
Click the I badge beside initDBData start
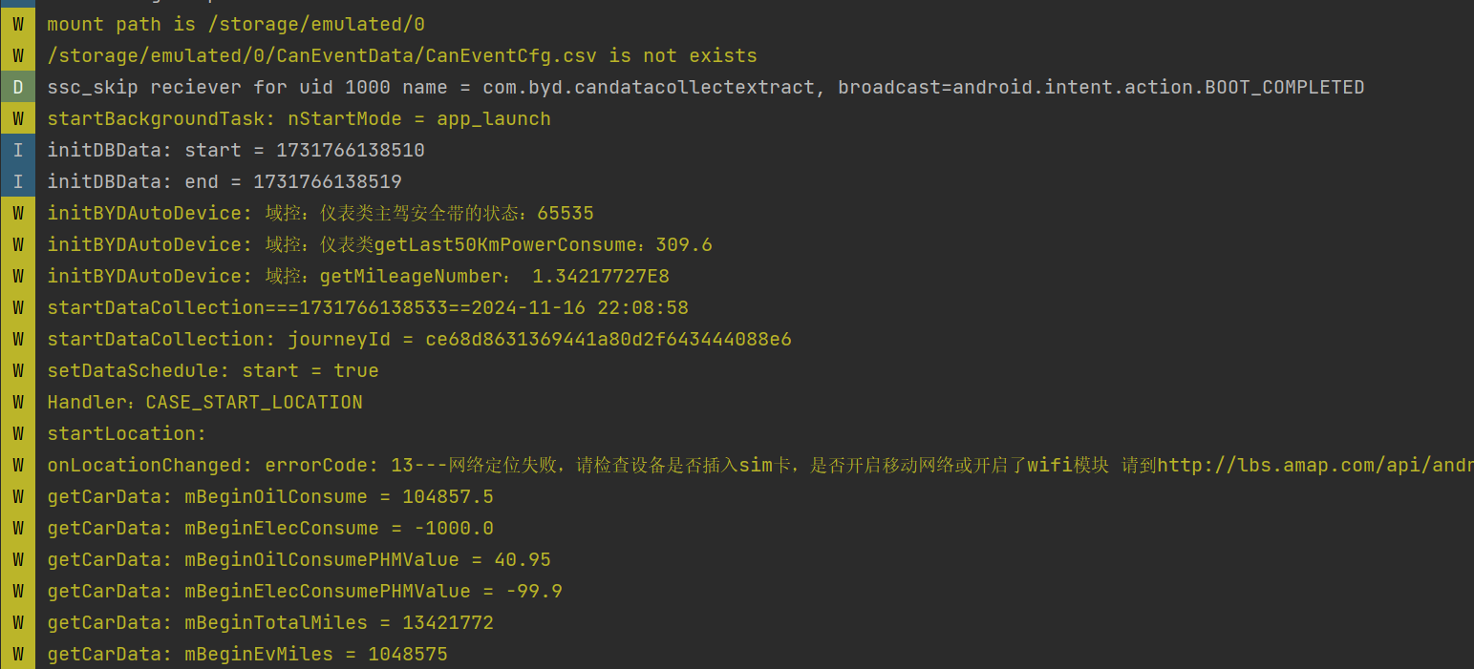pyautogui.click(x=17, y=151)
